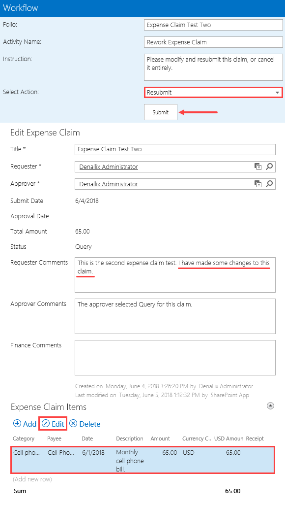Open the Requester people picker search
The height and width of the screenshot is (506, 285).
click(269, 167)
